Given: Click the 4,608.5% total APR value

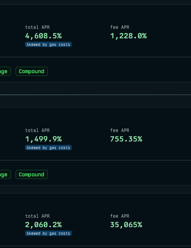Looking at the screenshot, I should [43, 36].
